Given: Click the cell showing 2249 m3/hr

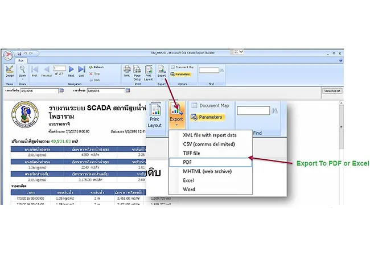Looking at the screenshot, I should click(90, 168).
